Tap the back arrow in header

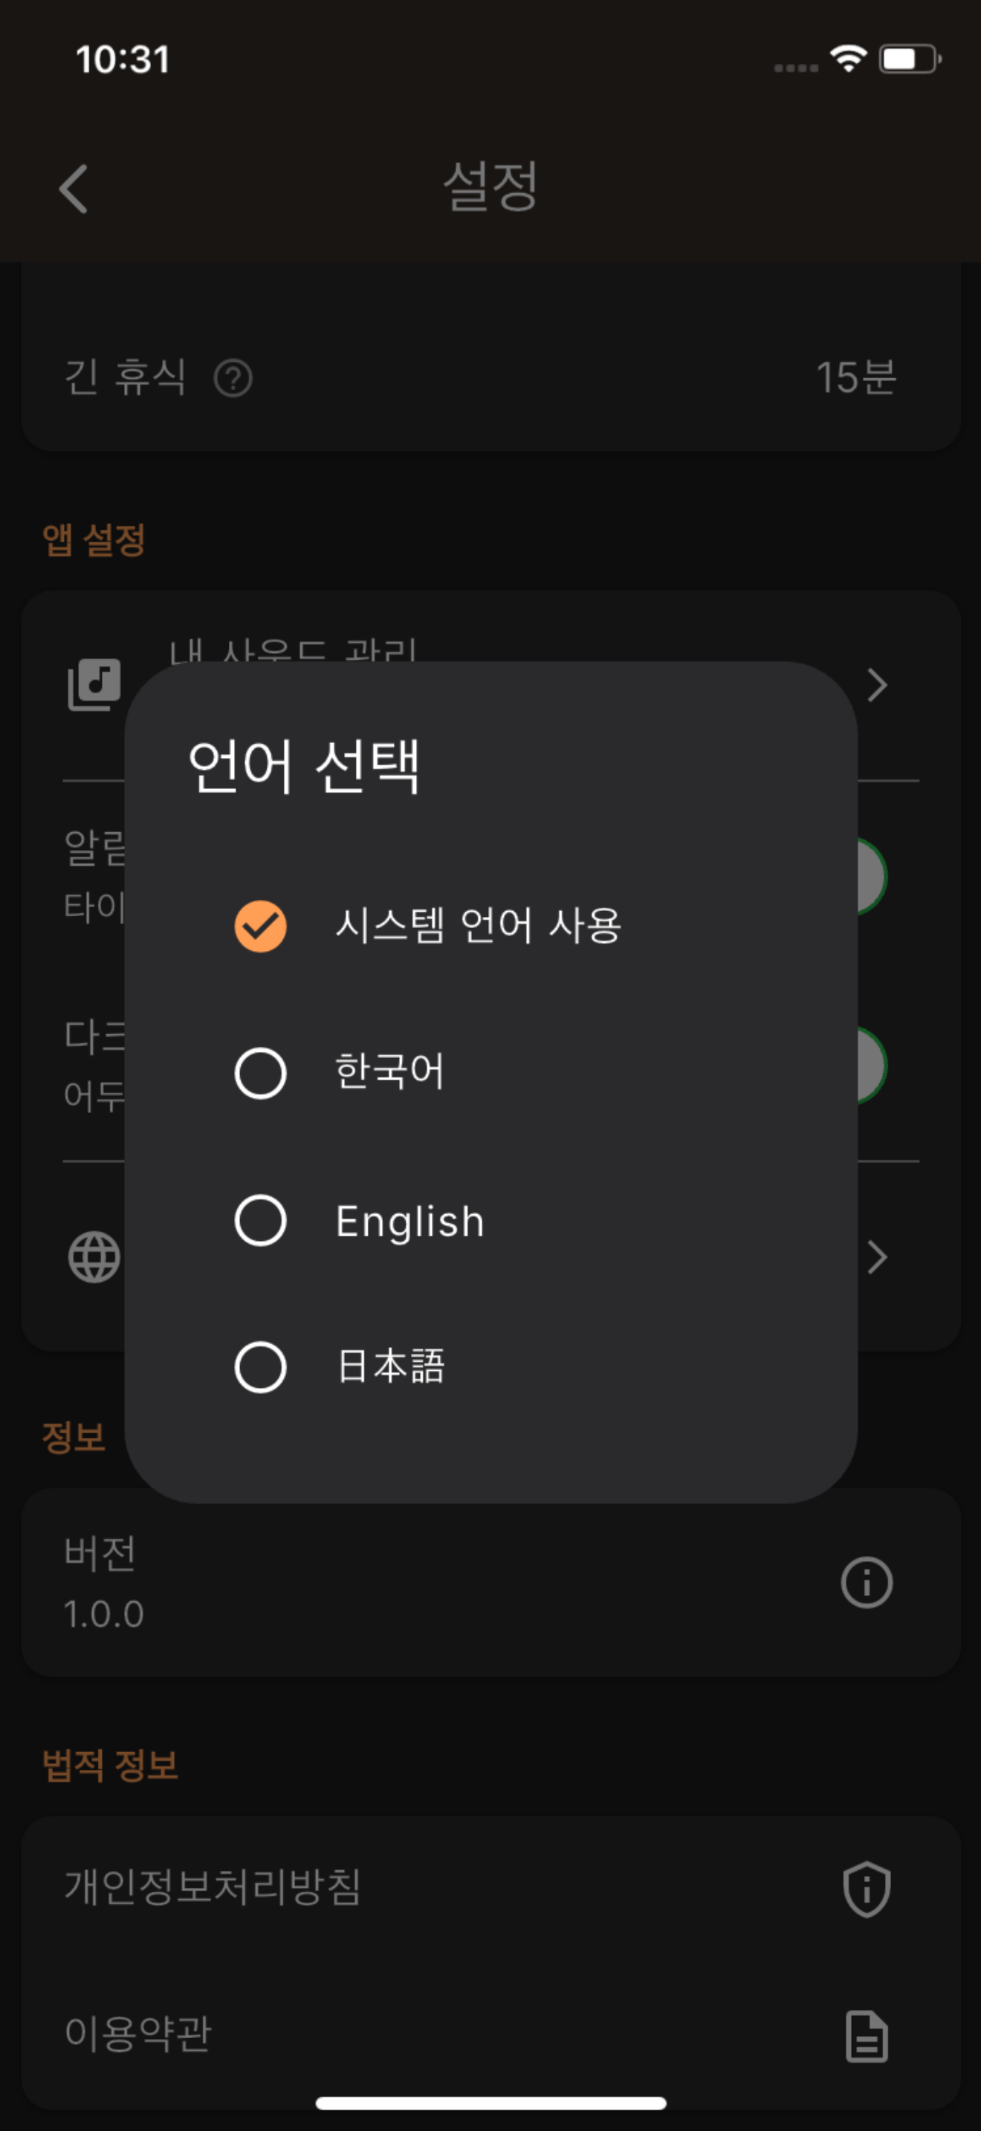point(74,189)
